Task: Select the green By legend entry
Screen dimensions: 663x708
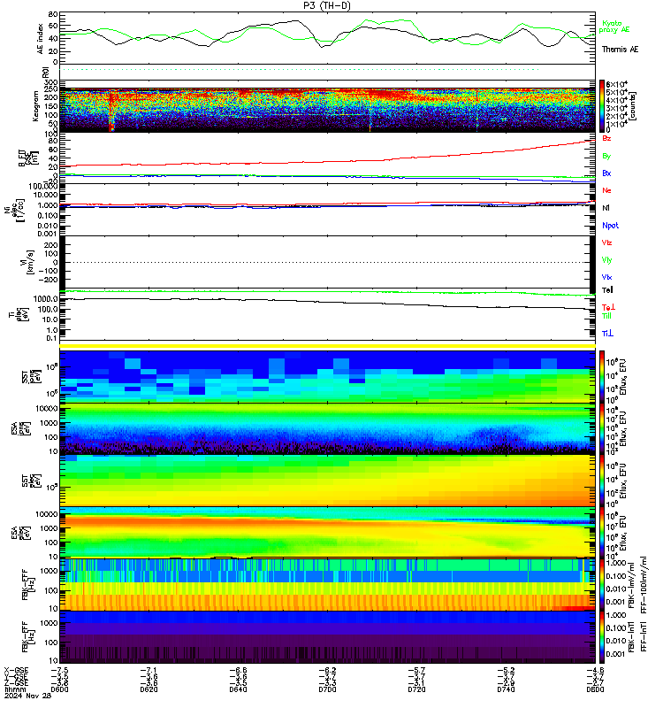Action: (606, 156)
